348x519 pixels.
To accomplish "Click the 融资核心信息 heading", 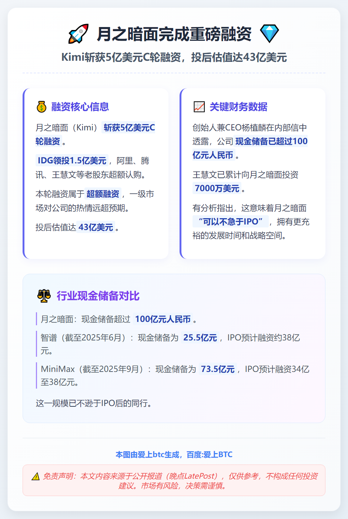I will pos(80,107).
